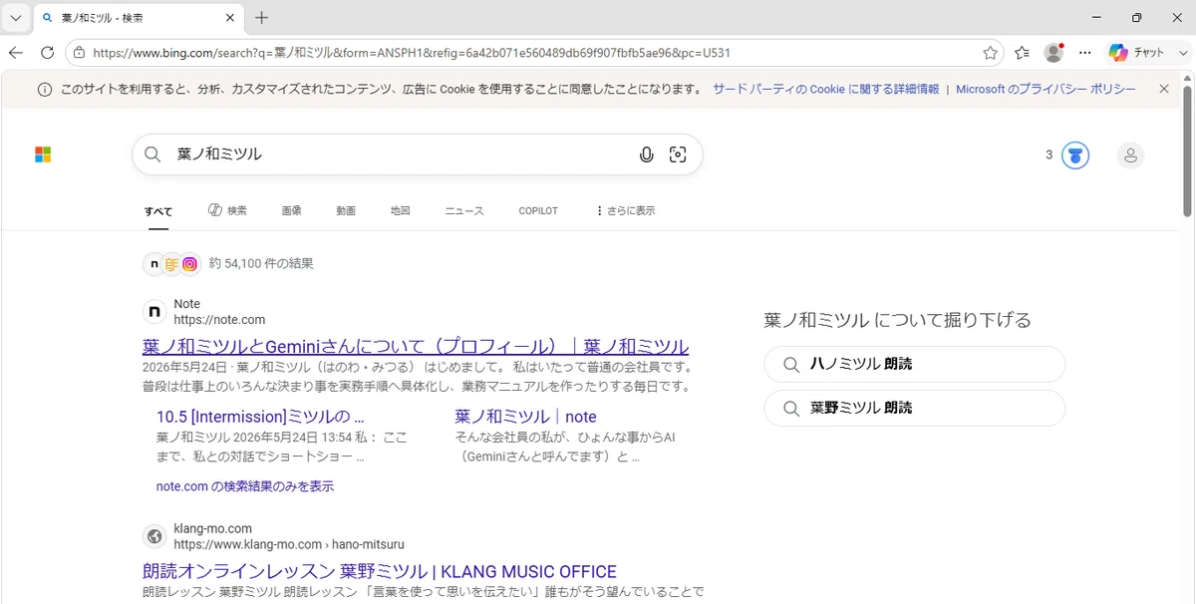Click note.com の検索結果のみを表示

tap(245, 486)
